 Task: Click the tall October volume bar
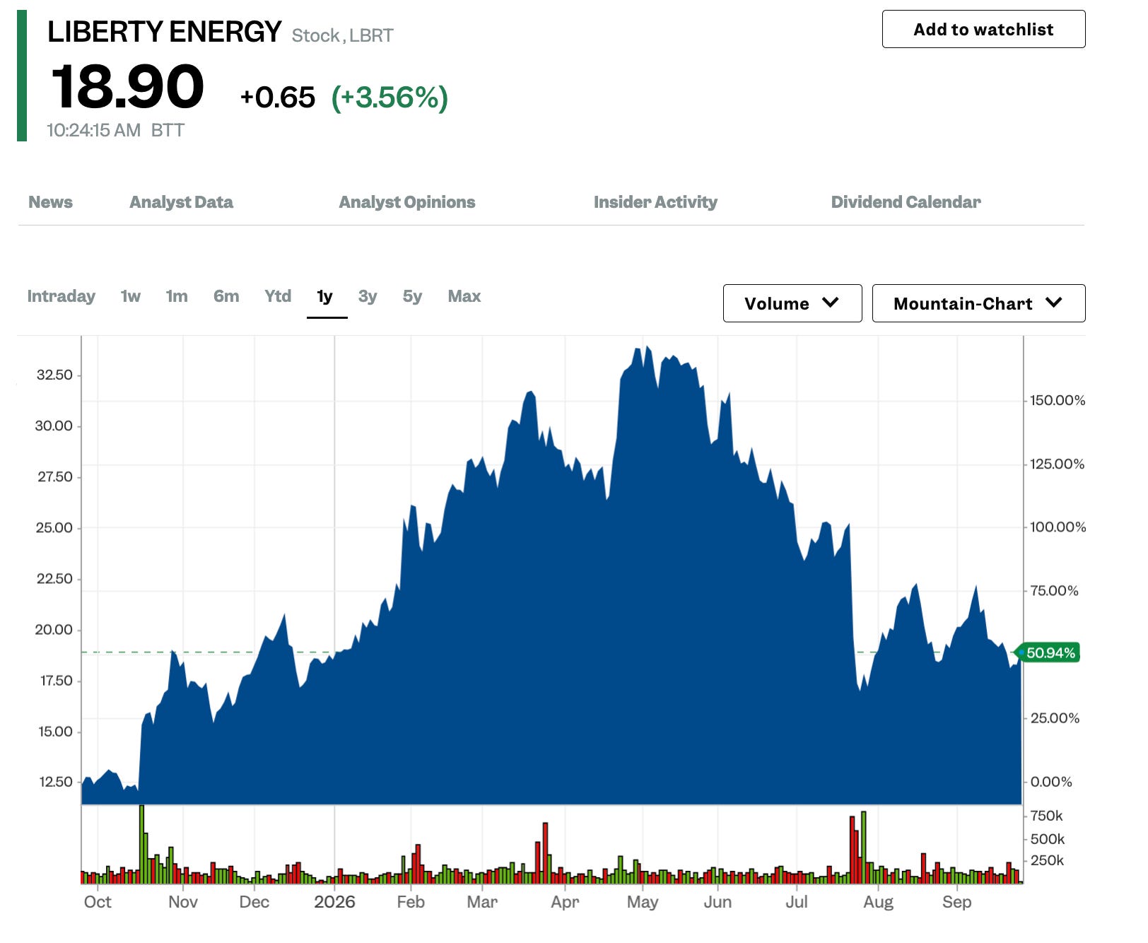[141, 844]
